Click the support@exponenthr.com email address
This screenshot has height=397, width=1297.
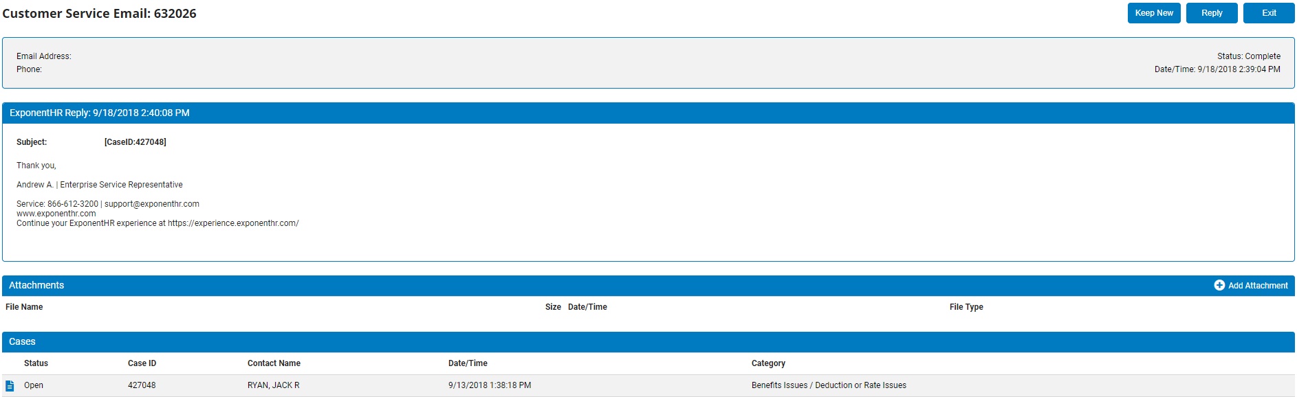click(152, 204)
